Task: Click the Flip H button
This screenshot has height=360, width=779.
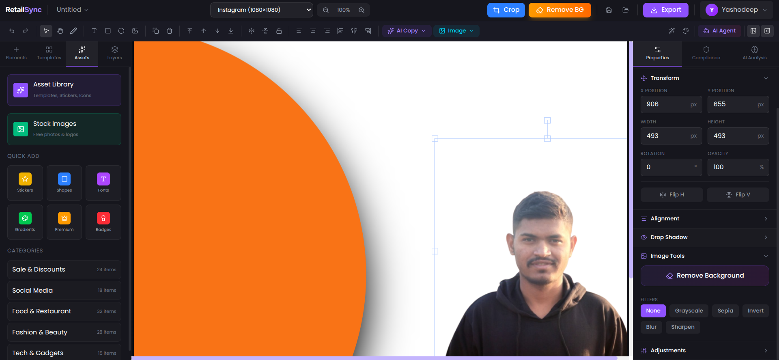Action: pos(672,195)
